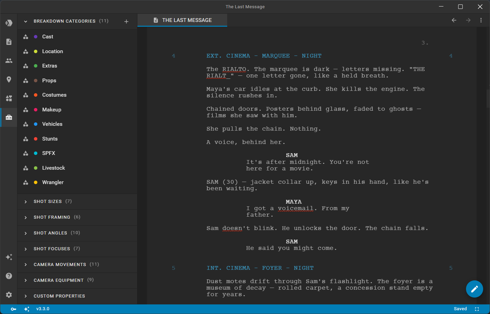This screenshot has height=314, width=490.
Task: Select the Livestock category
Action: (77, 168)
